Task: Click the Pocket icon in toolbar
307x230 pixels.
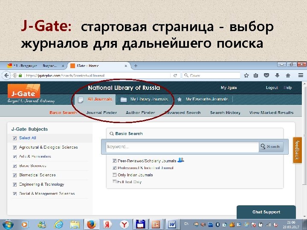Action: click(266, 75)
